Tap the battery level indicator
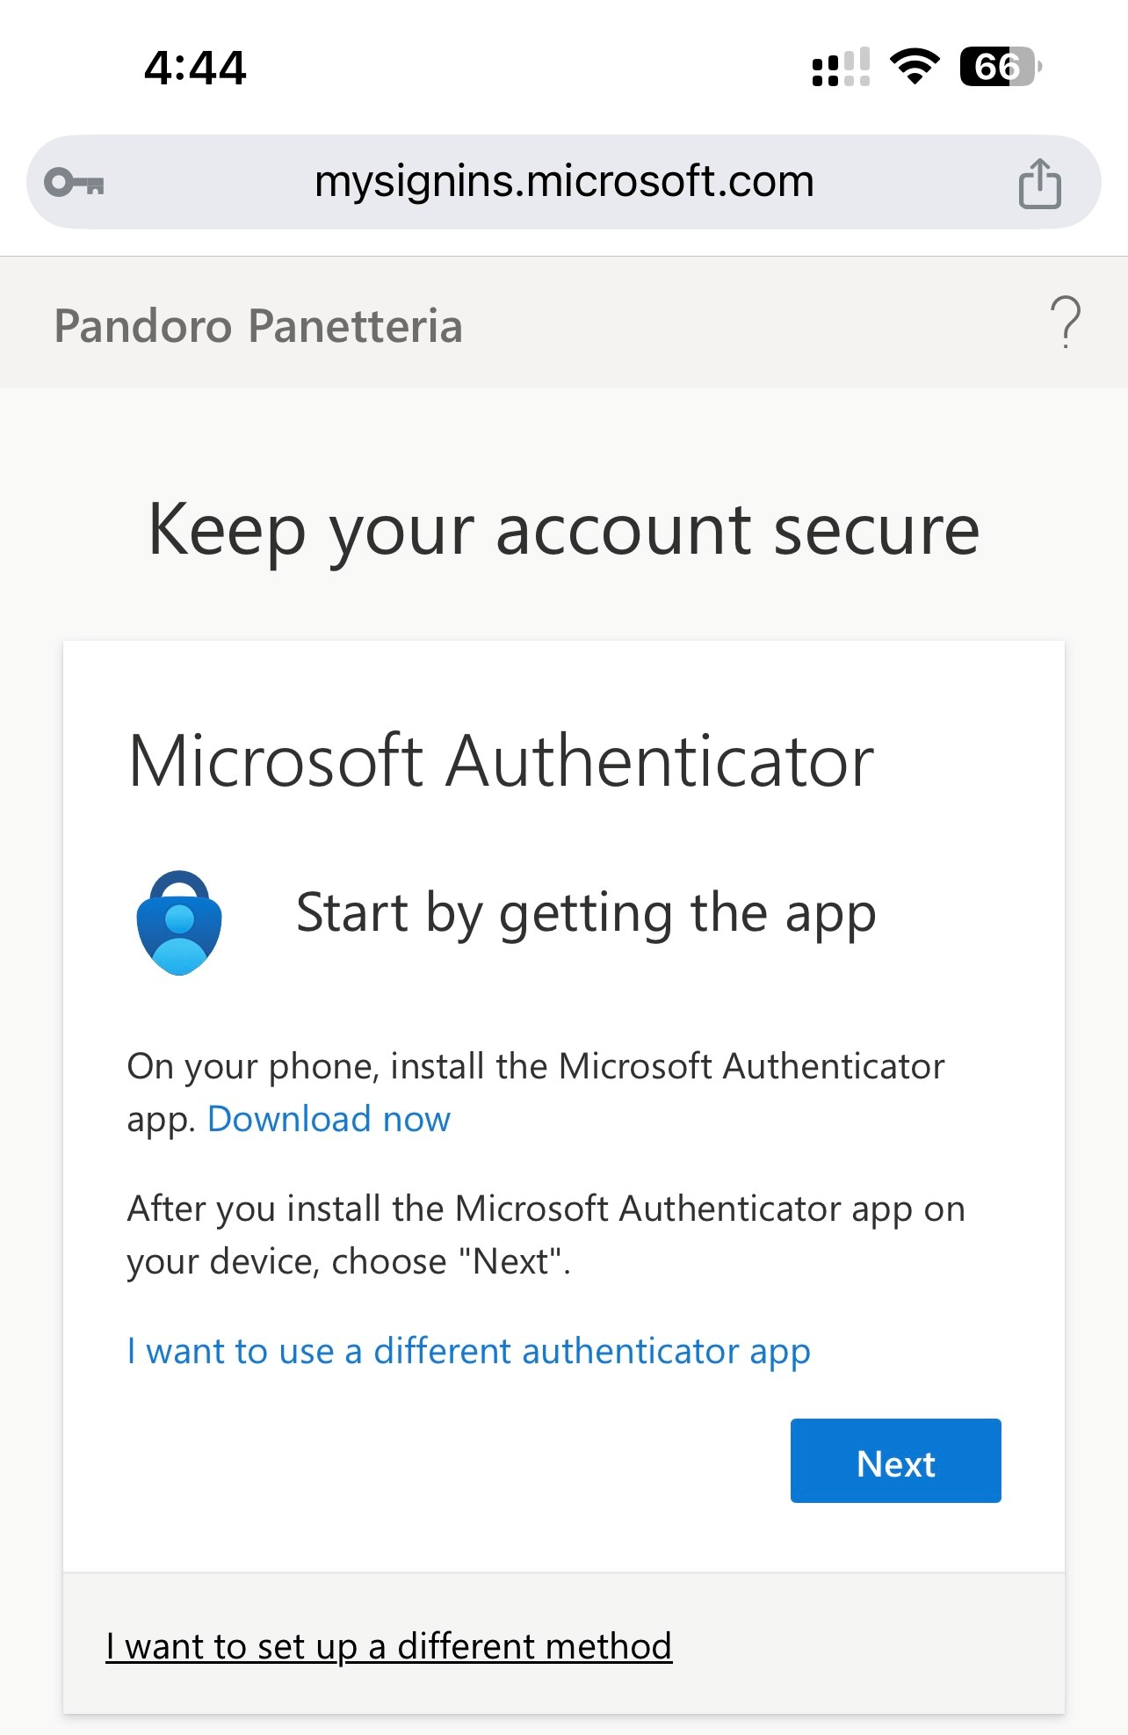 tap(1000, 67)
